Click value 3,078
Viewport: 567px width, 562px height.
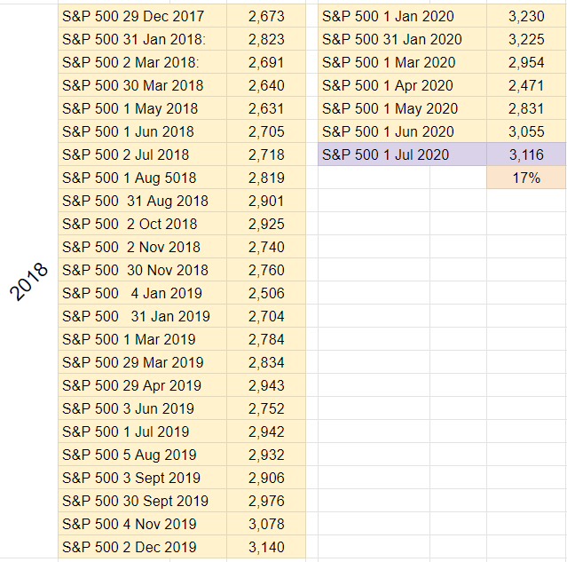(x=266, y=524)
